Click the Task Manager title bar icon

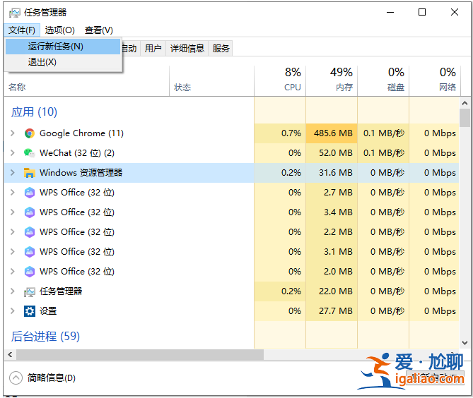click(x=14, y=12)
